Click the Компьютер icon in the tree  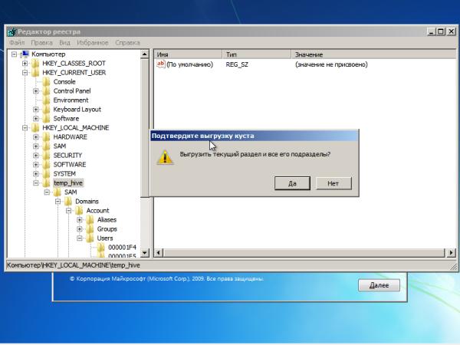coord(26,54)
